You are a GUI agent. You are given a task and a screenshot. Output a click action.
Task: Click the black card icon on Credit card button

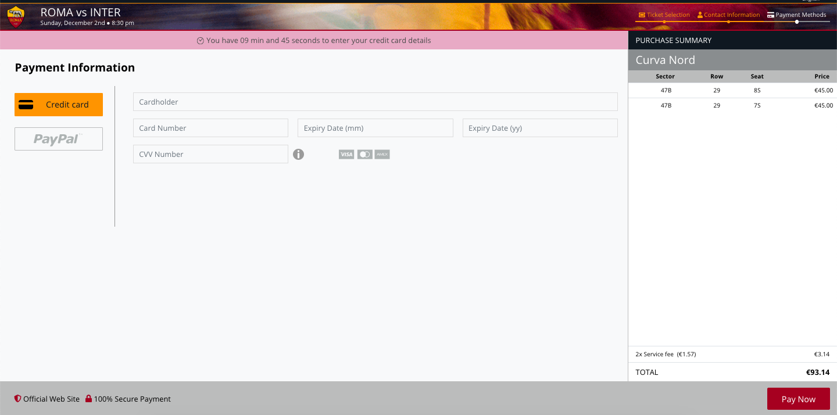[x=26, y=105]
